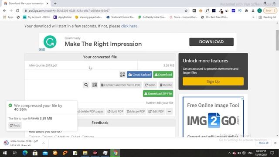Screen dimensions: 279x157
Task: Open the Split PDF tool
Action: (x=115, y=112)
